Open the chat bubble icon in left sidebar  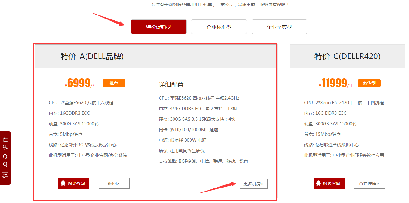(x=5, y=175)
